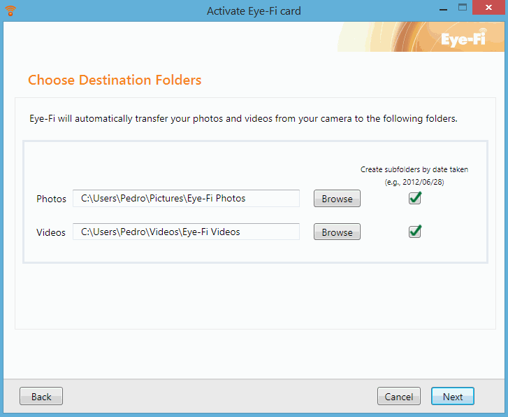508x417 pixels.
Task: Proceed with the Next button
Action: [x=453, y=396]
